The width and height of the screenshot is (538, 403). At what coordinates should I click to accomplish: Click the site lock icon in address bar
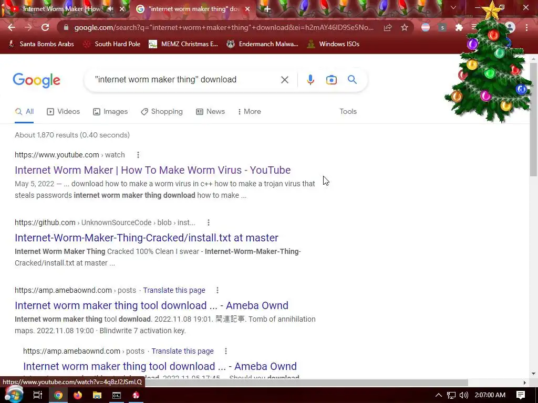coord(66,27)
